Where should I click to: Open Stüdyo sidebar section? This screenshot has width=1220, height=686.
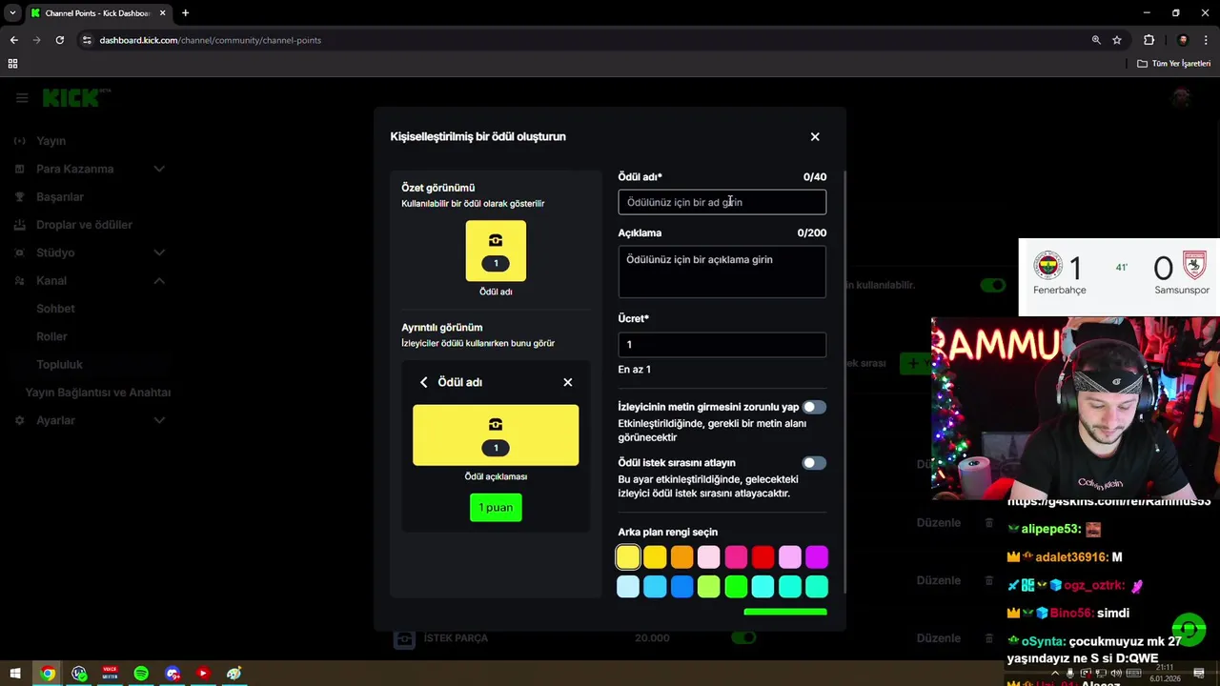55,252
